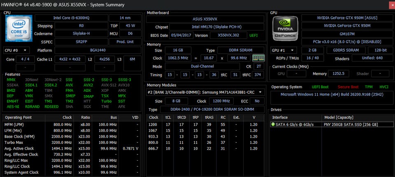Viewport: 395px width, 177px height.
Task: Click the Intel Core i5-6300HQ name field
Action: pyautogui.click(x=71, y=18)
